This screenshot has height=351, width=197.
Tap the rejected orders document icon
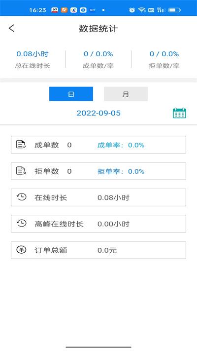point(21,171)
